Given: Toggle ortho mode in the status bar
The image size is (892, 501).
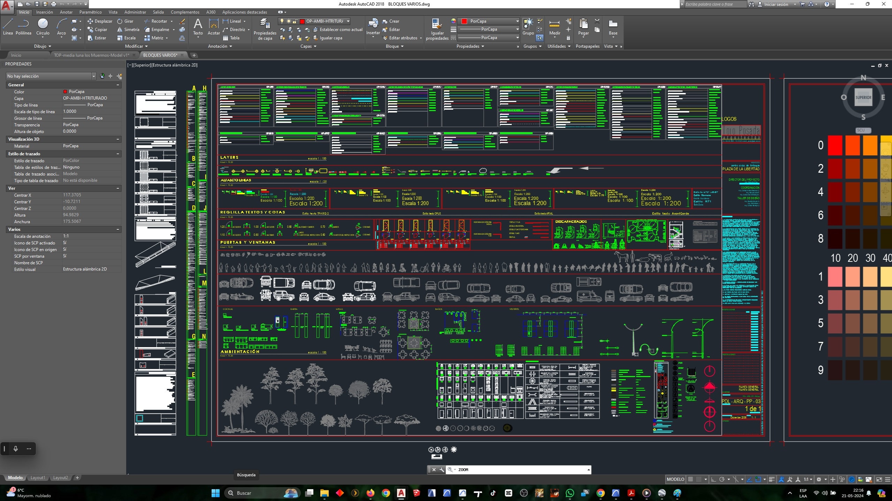Looking at the screenshot, I should click(x=714, y=479).
